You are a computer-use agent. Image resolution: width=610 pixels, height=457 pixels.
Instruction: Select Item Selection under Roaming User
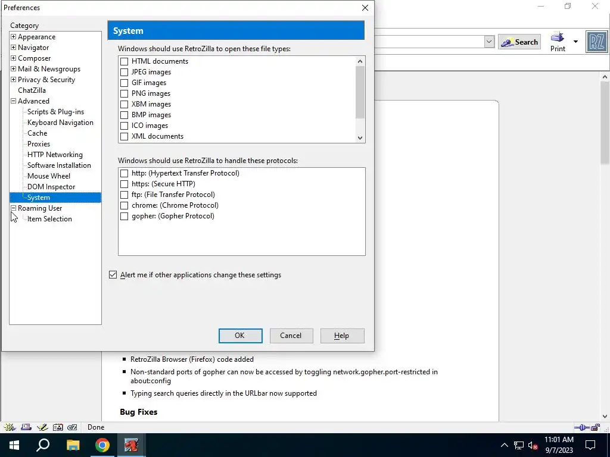49,219
